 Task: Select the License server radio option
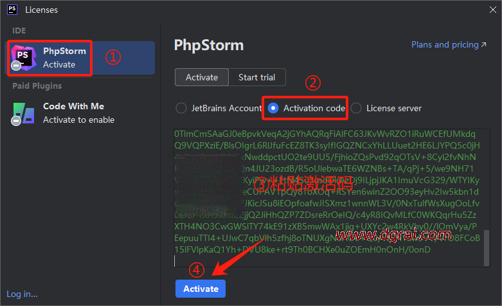pyautogui.click(x=356, y=108)
